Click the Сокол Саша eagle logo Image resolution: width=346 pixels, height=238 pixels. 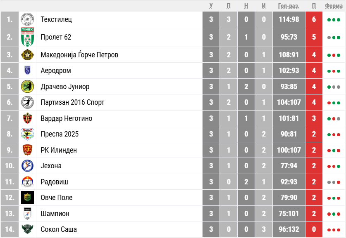(27, 229)
